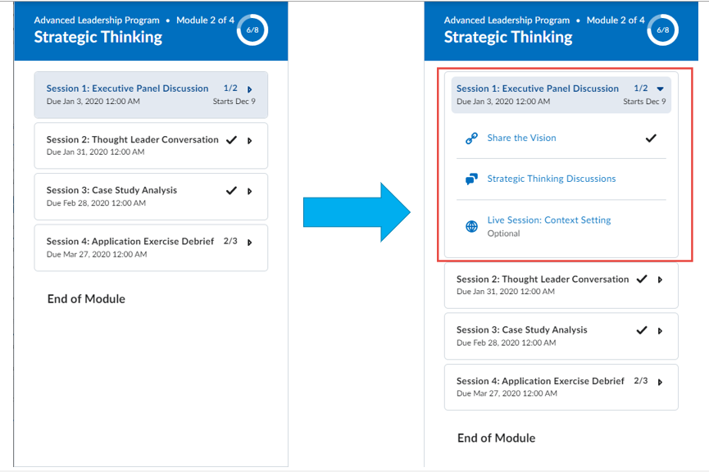Click the link icon beside Share the Vision
Screen dimensions: 709x472
click(471, 138)
